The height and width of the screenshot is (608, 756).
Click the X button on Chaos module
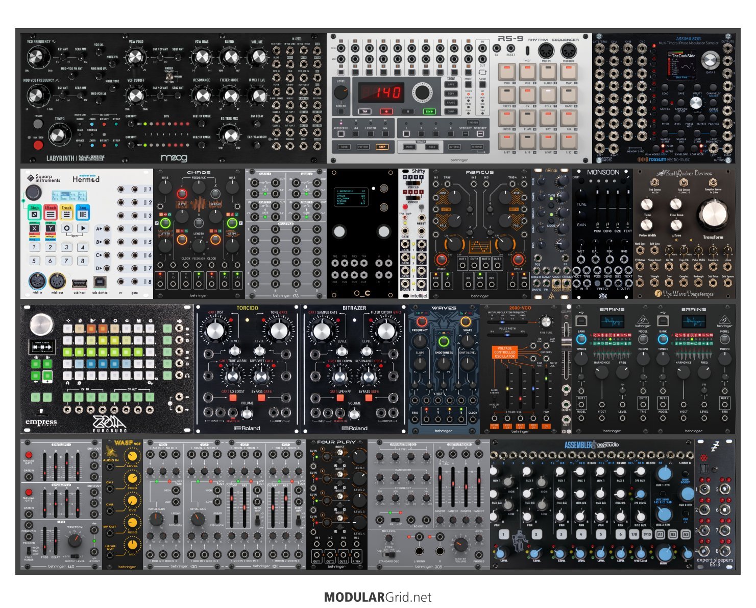coord(215,194)
